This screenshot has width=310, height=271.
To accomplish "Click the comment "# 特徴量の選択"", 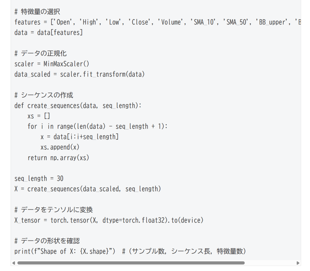I will (37, 12).
